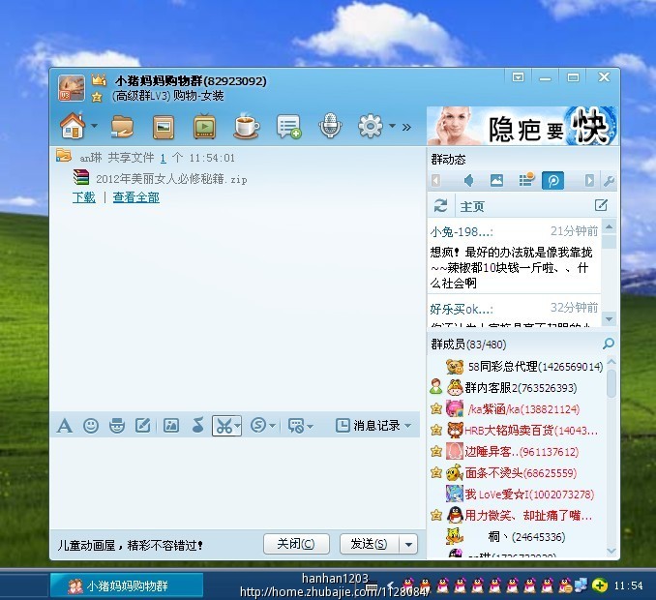Click feed scrollbar down arrow
This screenshot has height=600, width=656.
point(610,319)
